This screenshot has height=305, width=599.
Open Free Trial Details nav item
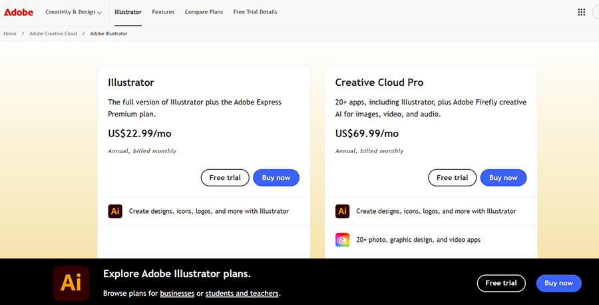[255, 12]
